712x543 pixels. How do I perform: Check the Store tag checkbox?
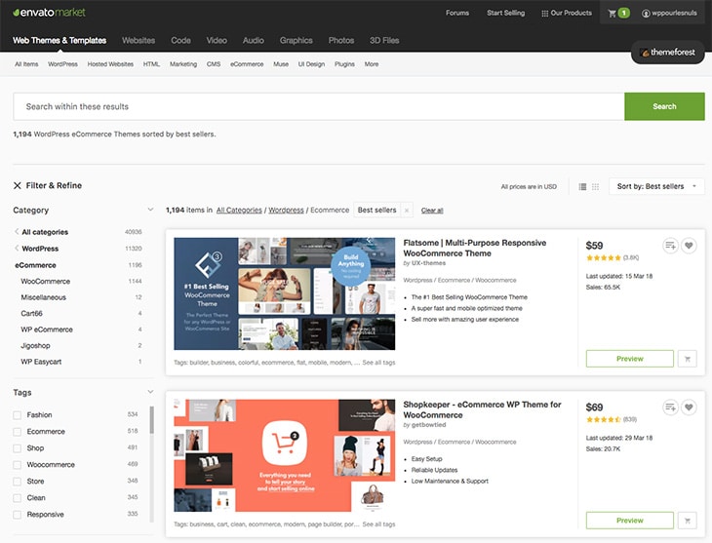pos(18,482)
